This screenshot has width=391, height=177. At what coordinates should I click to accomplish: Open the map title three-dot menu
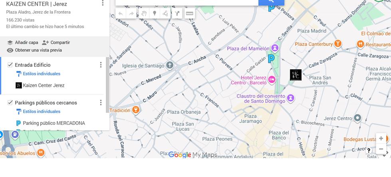103,3
